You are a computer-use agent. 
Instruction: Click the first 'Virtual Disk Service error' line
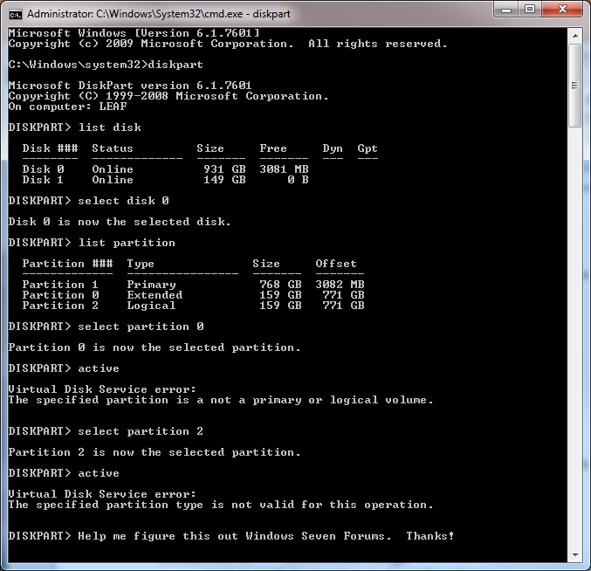pos(102,389)
